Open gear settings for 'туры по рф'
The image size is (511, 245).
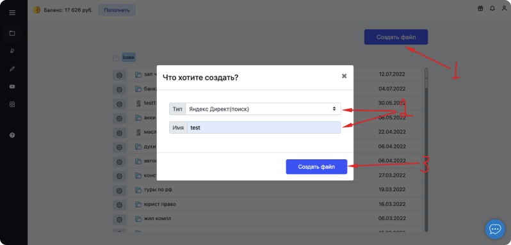(119, 191)
